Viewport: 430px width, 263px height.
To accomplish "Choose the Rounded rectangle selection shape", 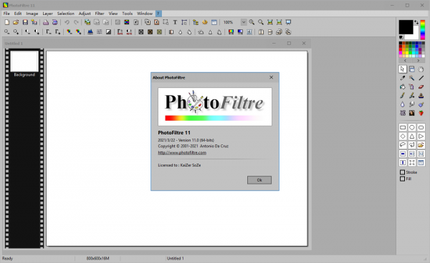I will coord(421,127).
